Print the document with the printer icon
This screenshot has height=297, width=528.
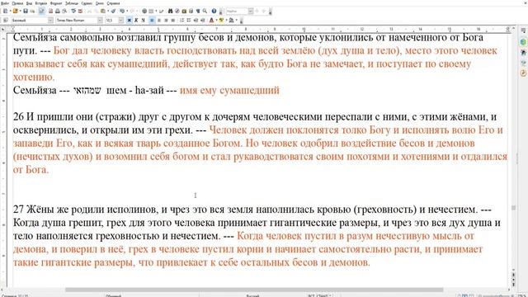[57, 11]
